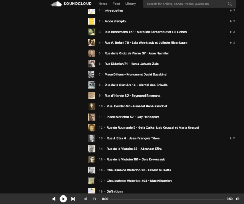Viewport: 244px width, 204px height.
Task: Click thumbnail for Jean-François Tihon track
Action: pos(91,138)
